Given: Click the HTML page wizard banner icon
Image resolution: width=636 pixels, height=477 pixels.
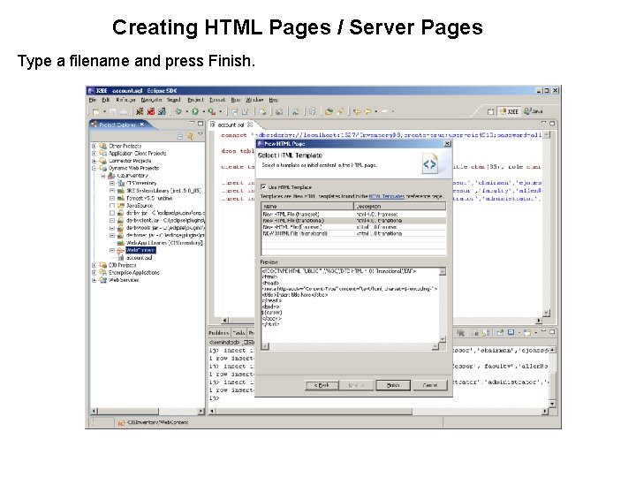Looking at the screenshot, I should coord(430,163).
